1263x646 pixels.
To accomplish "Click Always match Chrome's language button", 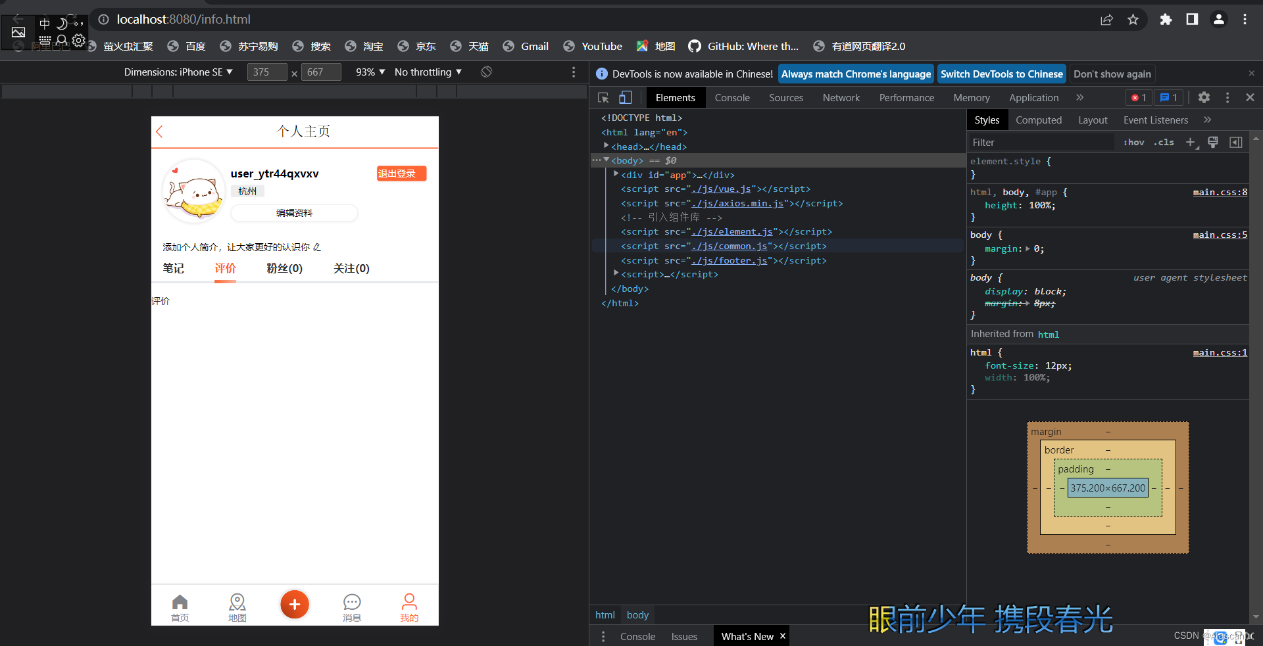I will pyautogui.click(x=856, y=74).
